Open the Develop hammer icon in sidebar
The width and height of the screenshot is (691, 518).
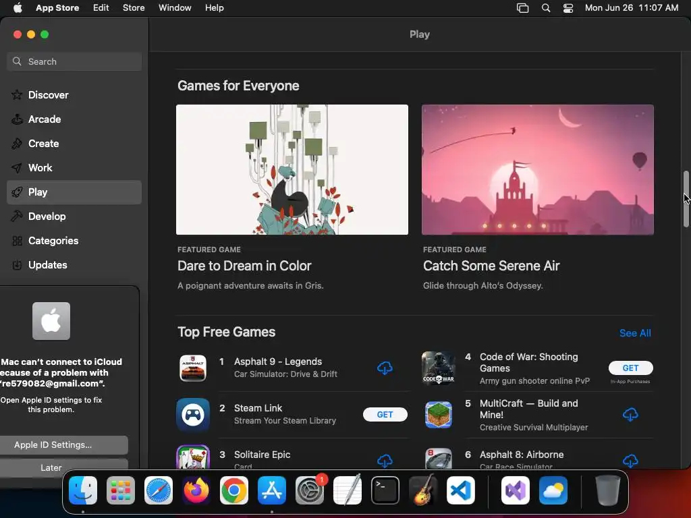click(x=17, y=217)
